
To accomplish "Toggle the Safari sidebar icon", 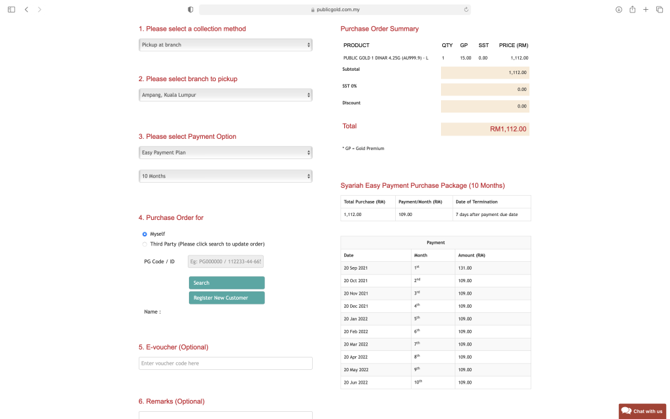I will 11,10.
